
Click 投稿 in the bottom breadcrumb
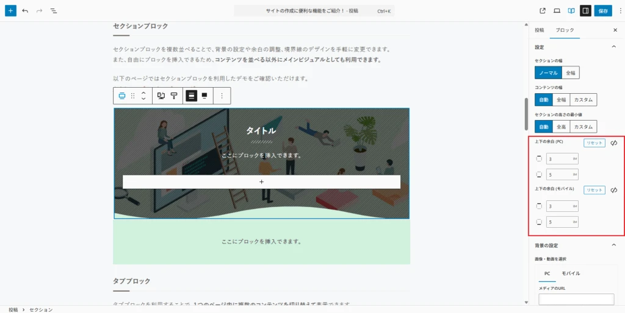(x=13, y=309)
